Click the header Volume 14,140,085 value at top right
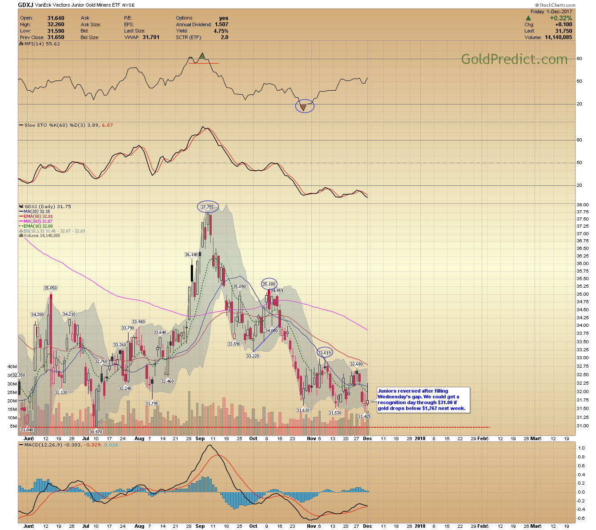This screenshot has height=530, width=596. click(558, 37)
